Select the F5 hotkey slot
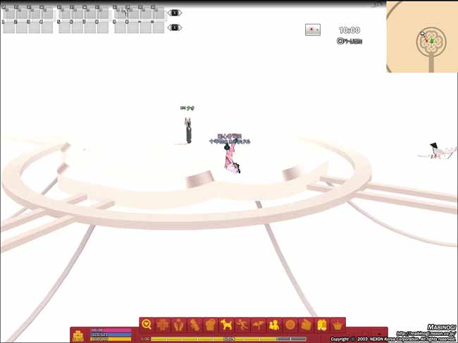The image size is (458, 343). pyautogui.click(x=64, y=13)
